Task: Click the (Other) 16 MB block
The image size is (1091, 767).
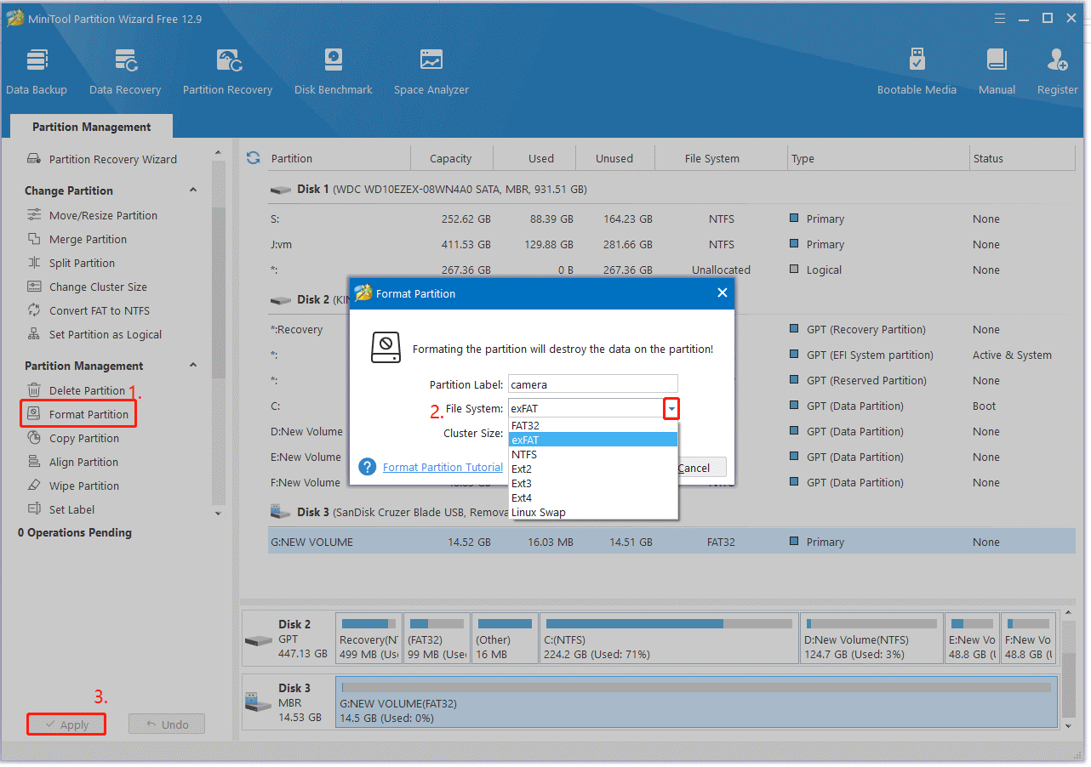Action: pyautogui.click(x=504, y=639)
